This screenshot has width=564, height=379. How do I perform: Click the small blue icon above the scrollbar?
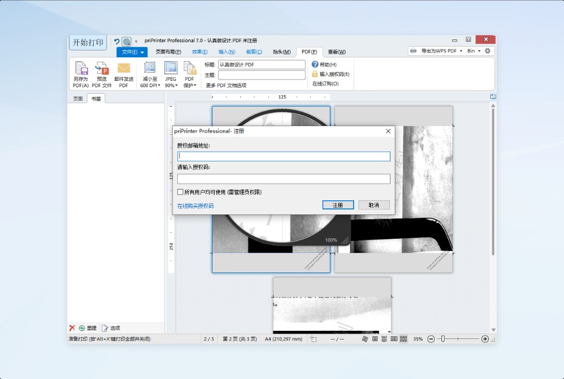pyautogui.click(x=493, y=96)
